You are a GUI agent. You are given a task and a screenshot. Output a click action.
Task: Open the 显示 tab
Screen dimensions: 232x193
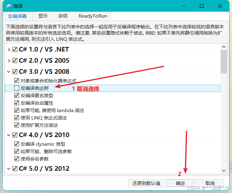[43, 16]
